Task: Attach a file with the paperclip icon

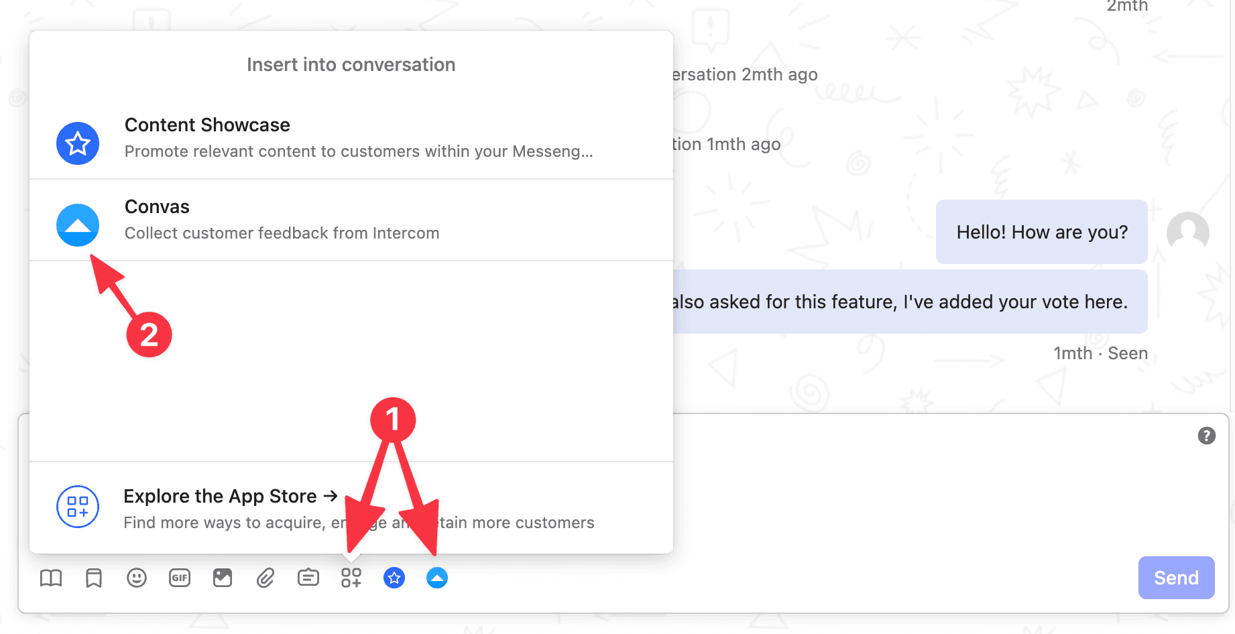Action: pyautogui.click(x=266, y=577)
